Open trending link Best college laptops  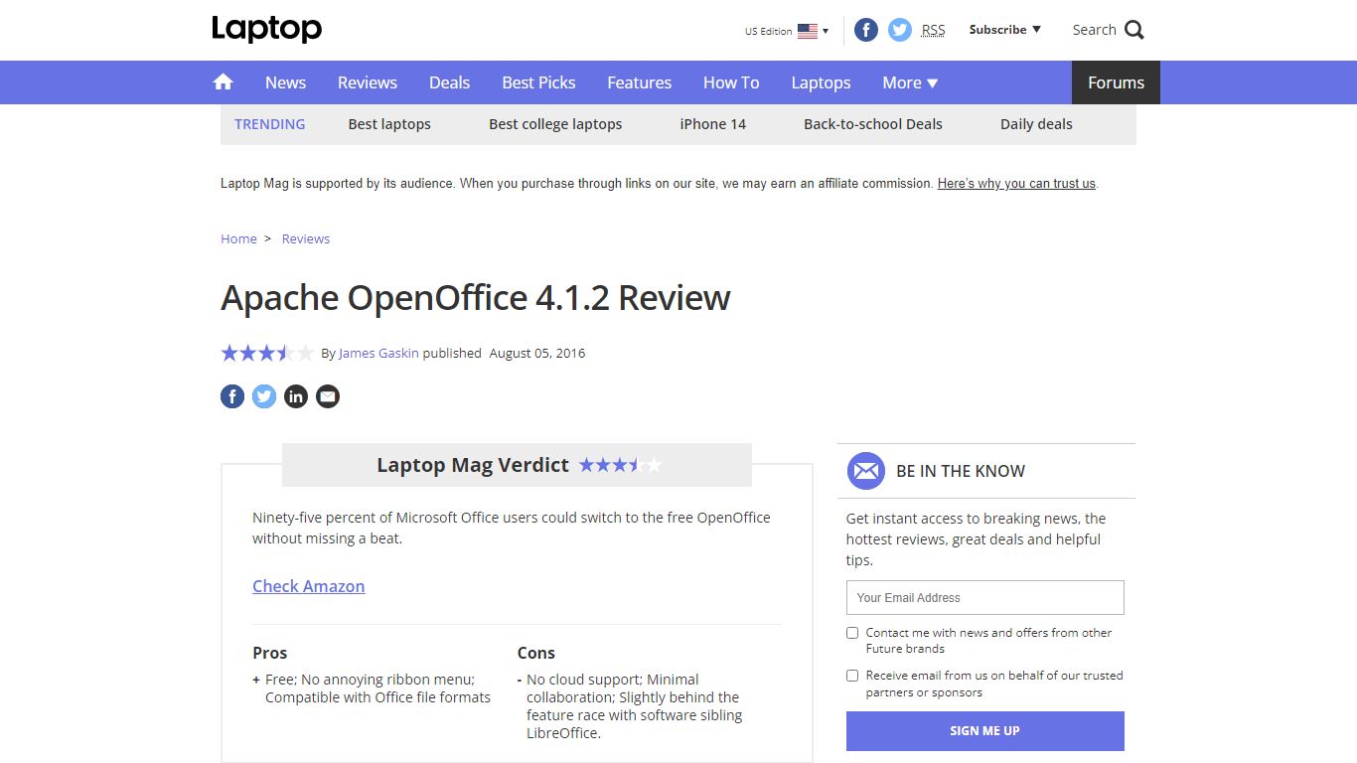coord(555,124)
